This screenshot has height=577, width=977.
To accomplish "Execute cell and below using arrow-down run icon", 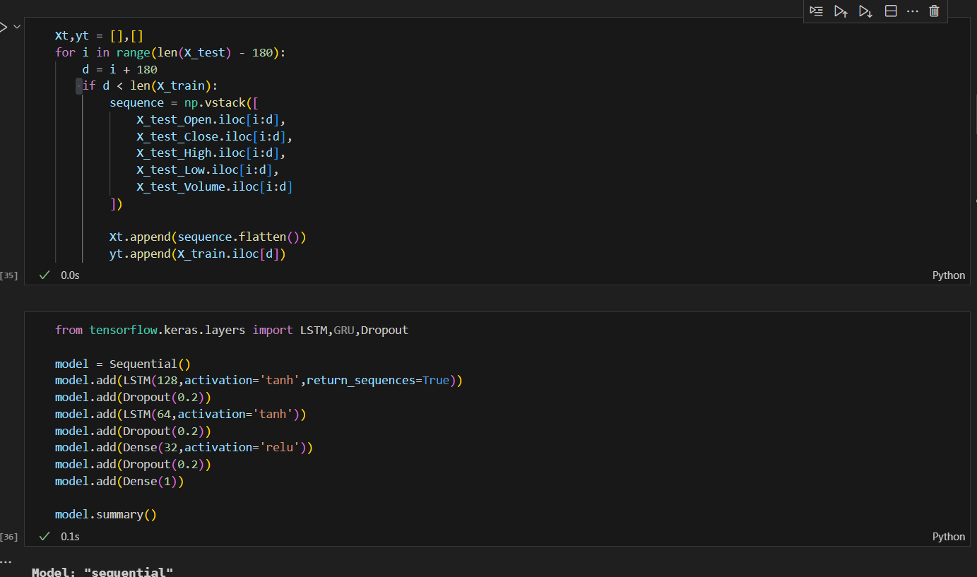I will 865,11.
